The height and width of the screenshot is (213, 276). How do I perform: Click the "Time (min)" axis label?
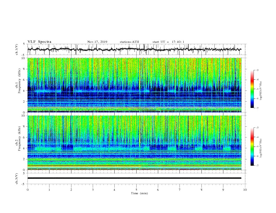[139, 193]
